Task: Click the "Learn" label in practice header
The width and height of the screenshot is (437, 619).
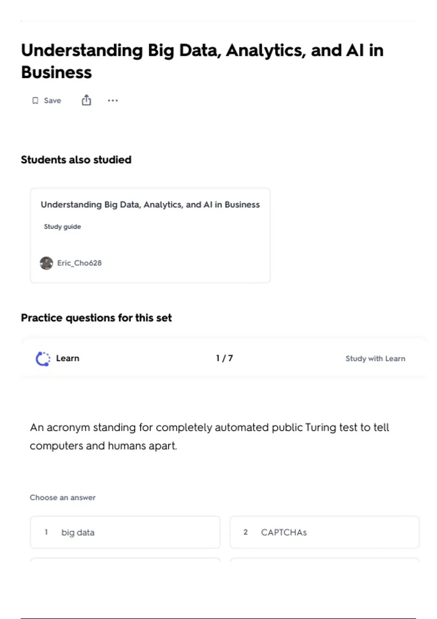Action: (x=68, y=358)
